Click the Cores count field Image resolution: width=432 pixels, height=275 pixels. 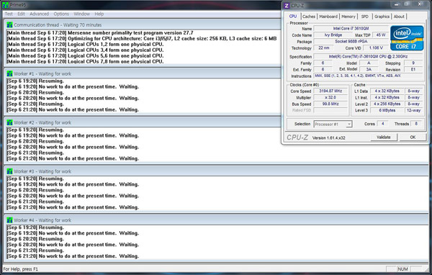click(x=383, y=124)
